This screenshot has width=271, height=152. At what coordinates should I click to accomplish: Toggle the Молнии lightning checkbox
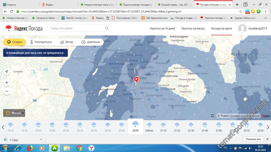click(8, 113)
